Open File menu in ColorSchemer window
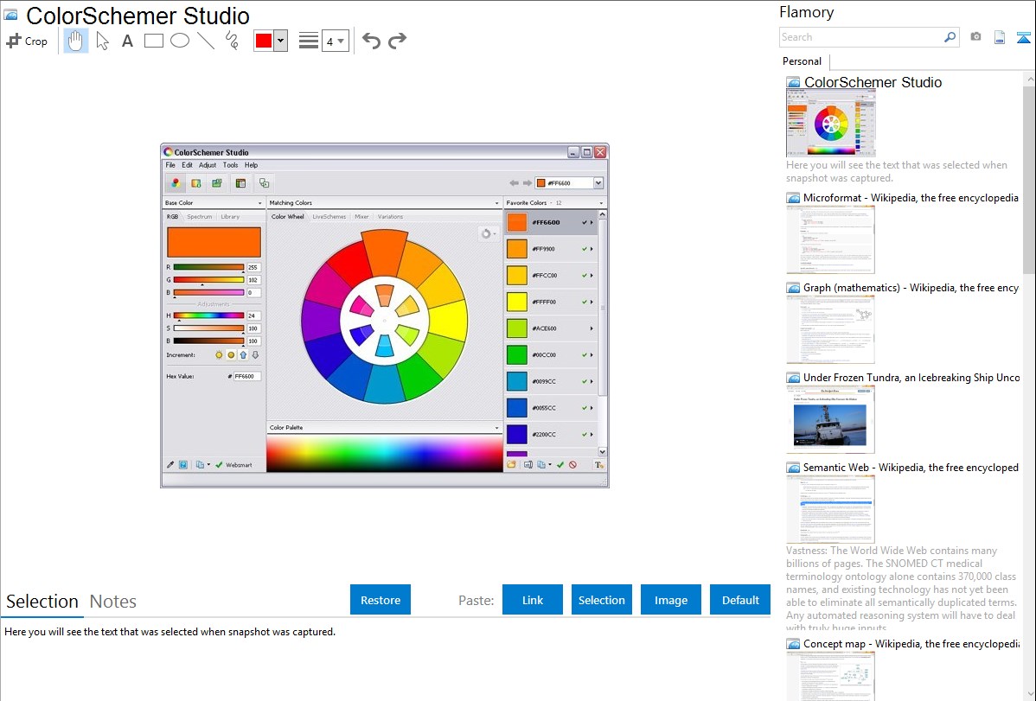 170,165
